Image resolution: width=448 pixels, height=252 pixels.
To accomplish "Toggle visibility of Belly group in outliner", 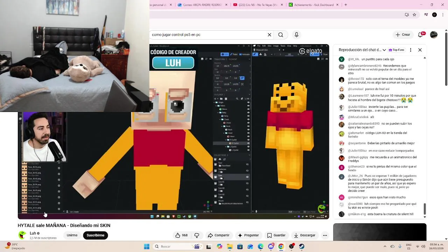I will 248,112.
